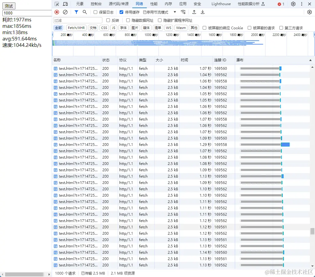Tick the 反转 checkbox
The image size is (315, 277).
[108, 20]
